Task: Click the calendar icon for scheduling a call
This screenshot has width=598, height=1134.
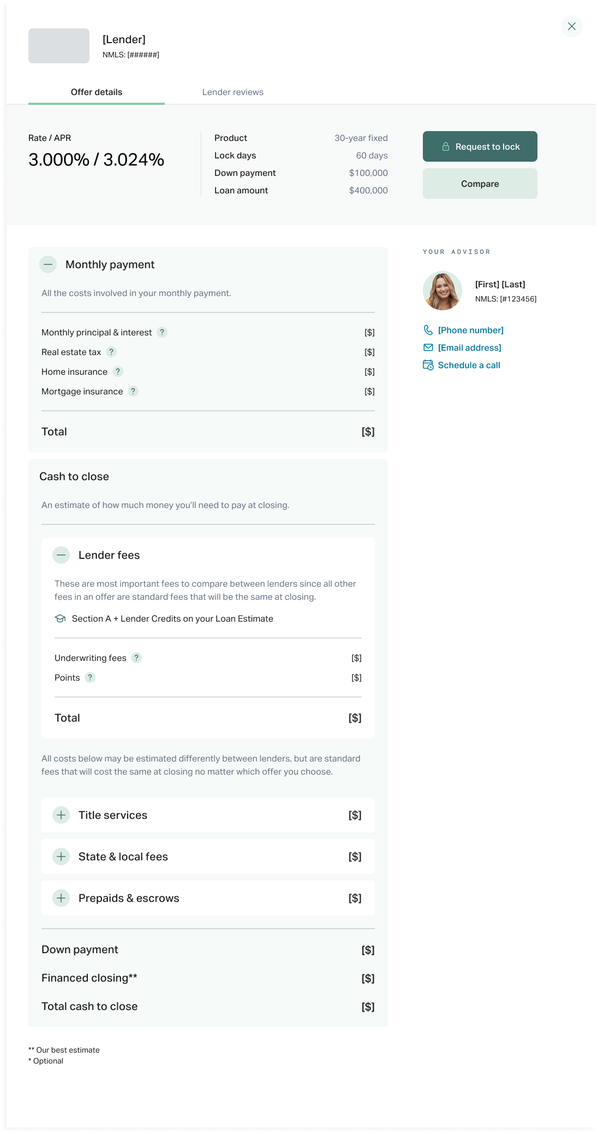Action: coord(428,365)
